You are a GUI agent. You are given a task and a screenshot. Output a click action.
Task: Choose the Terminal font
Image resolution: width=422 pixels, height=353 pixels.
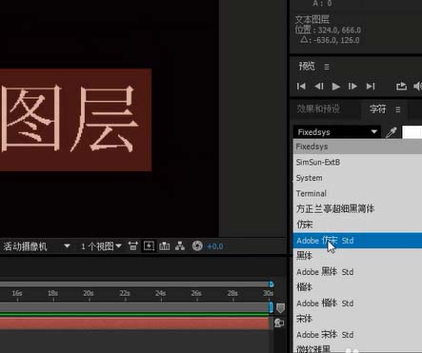pyautogui.click(x=357, y=193)
